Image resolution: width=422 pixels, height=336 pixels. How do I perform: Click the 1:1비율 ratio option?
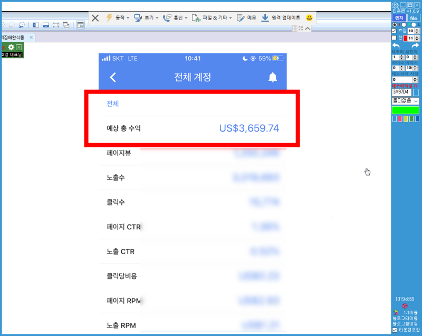tap(410, 313)
